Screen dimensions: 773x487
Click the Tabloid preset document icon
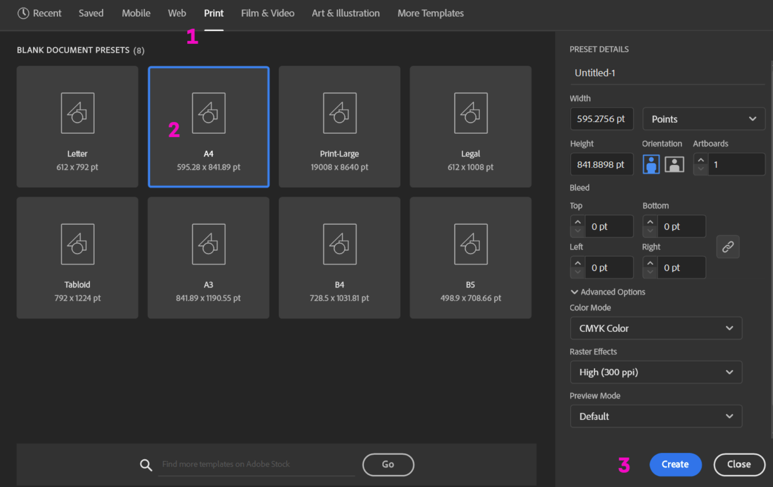click(77, 244)
